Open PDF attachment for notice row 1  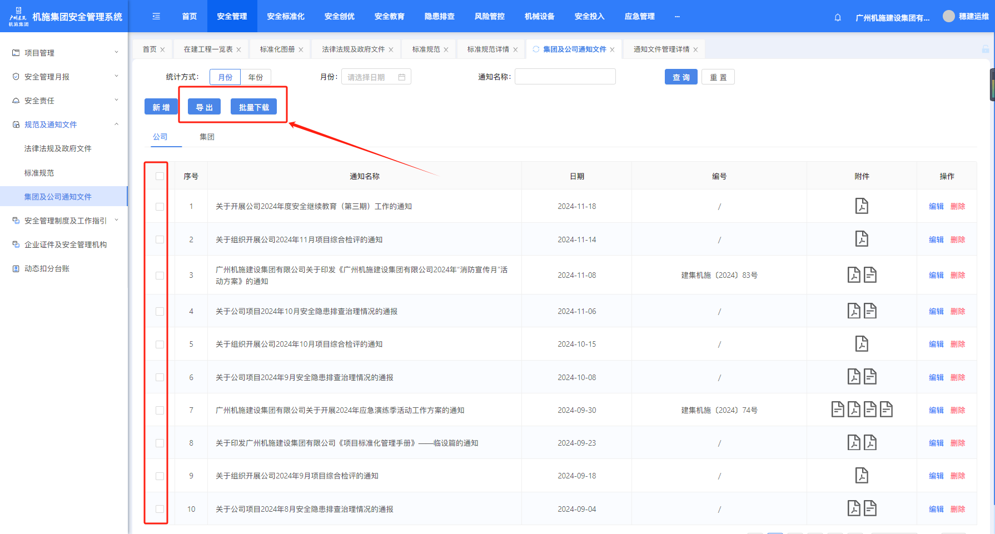click(861, 206)
